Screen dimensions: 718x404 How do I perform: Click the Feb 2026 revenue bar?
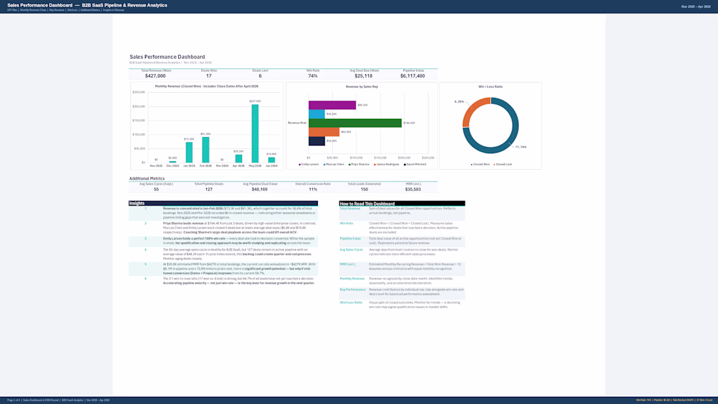pyautogui.click(x=206, y=149)
